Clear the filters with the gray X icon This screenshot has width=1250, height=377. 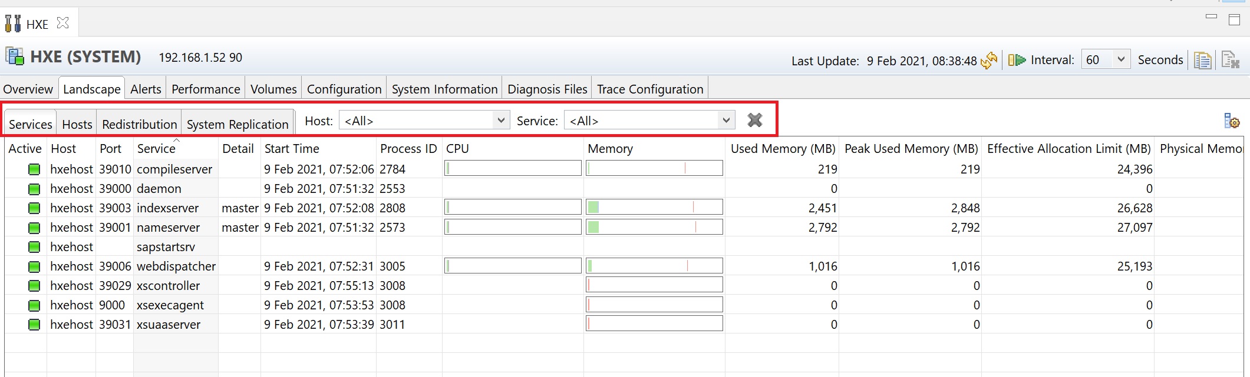click(x=754, y=121)
